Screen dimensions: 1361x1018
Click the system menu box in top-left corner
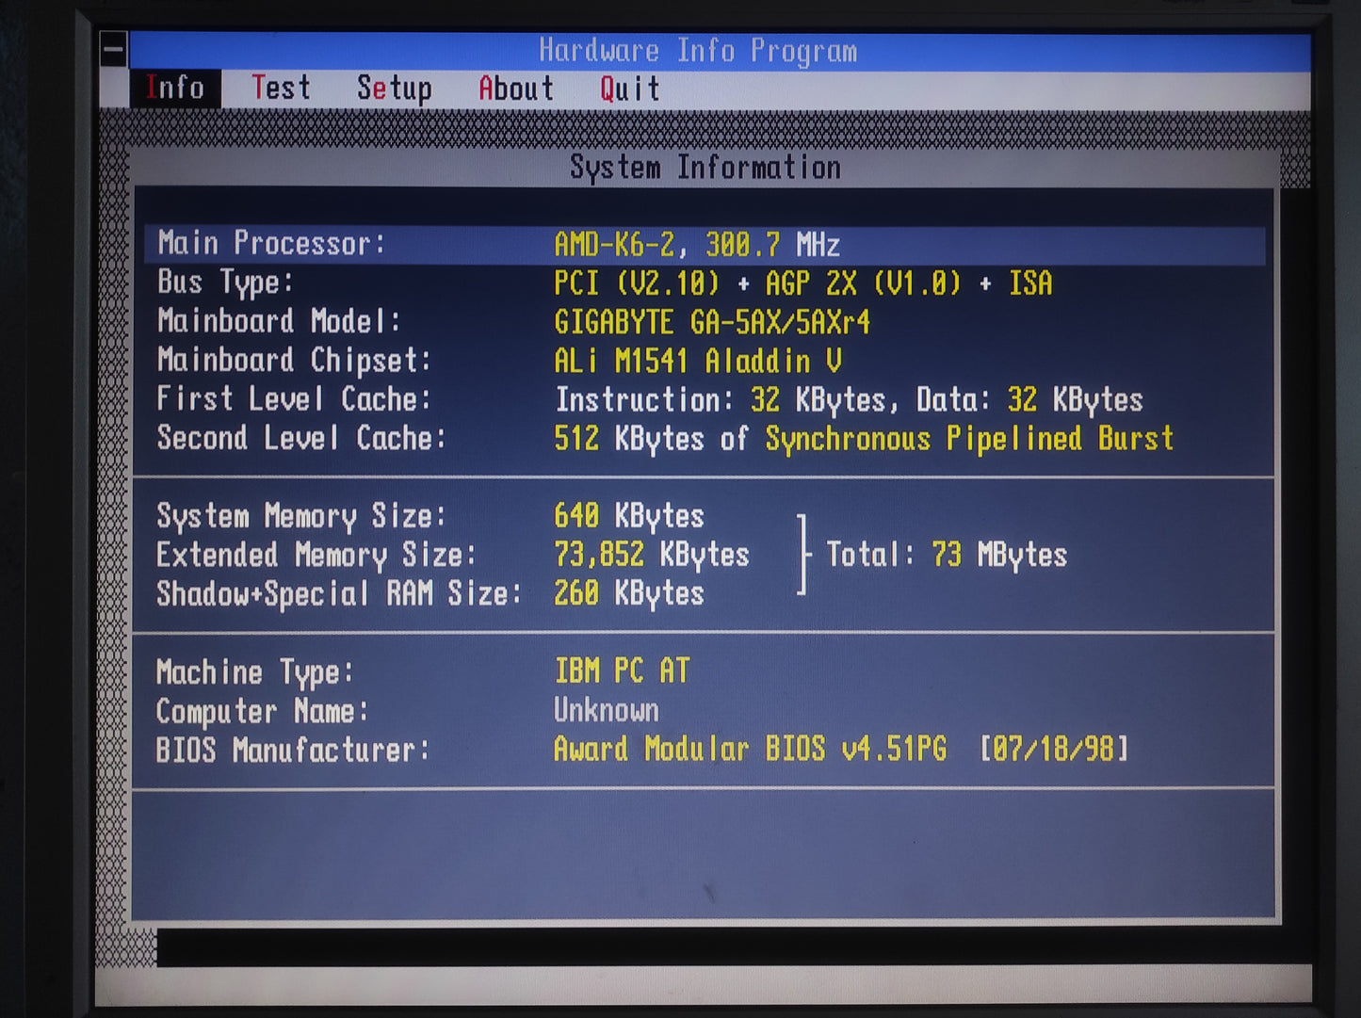click(114, 50)
